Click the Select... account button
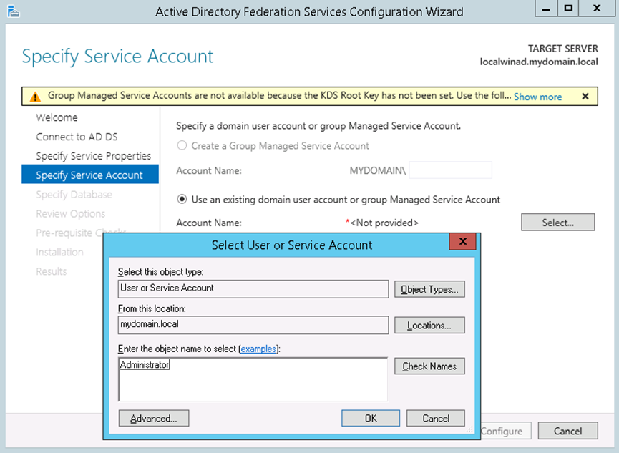Viewport: 619px width, 453px height. pyautogui.click(x=557, y=223)
